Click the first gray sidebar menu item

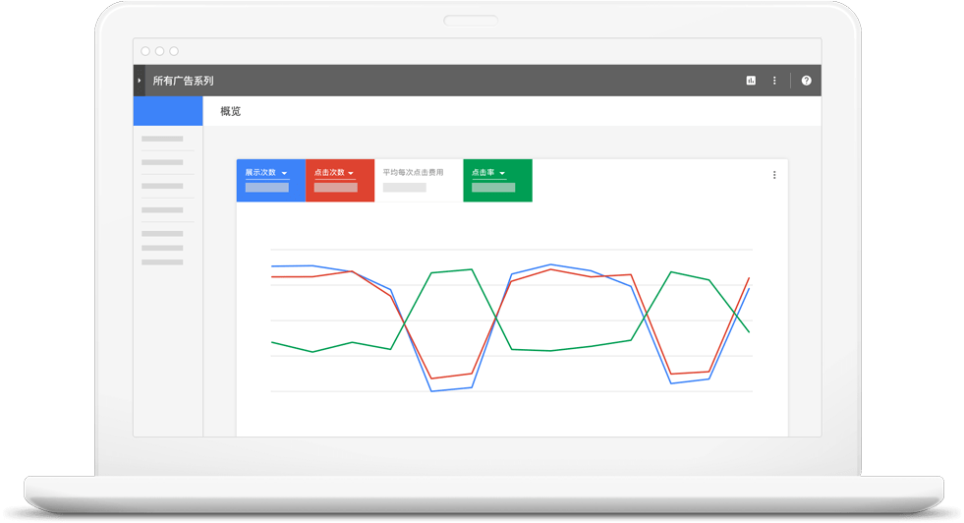tap(162, 139)
